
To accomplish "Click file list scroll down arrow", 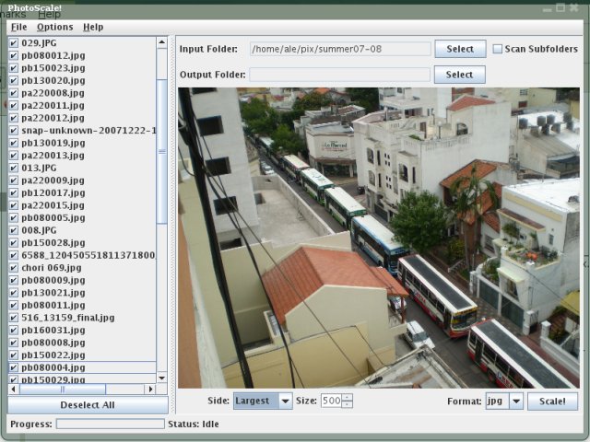I will [x=162, y=378].
